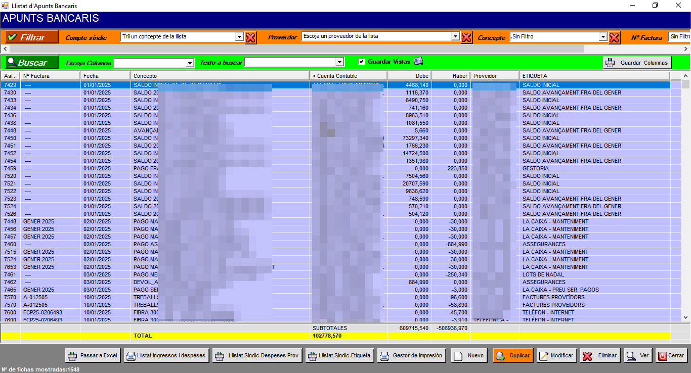Screen dimensions: 691x373
Task: Toggle the Guardar Vistas checkbox
Action: (361, 62)
